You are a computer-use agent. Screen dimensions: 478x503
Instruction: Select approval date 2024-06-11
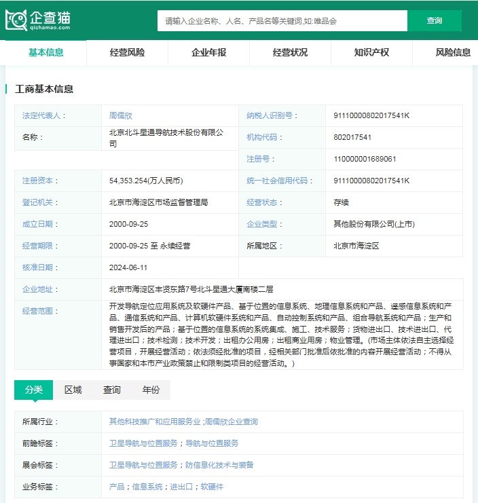click(x=128, y=267)
